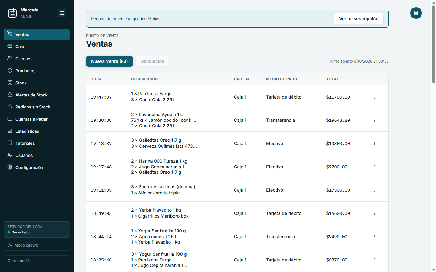The width and height of the screenshot is (436, 272).
Task: Click the app logo icon beside Marcela
Action: click(x=12, y=13)
